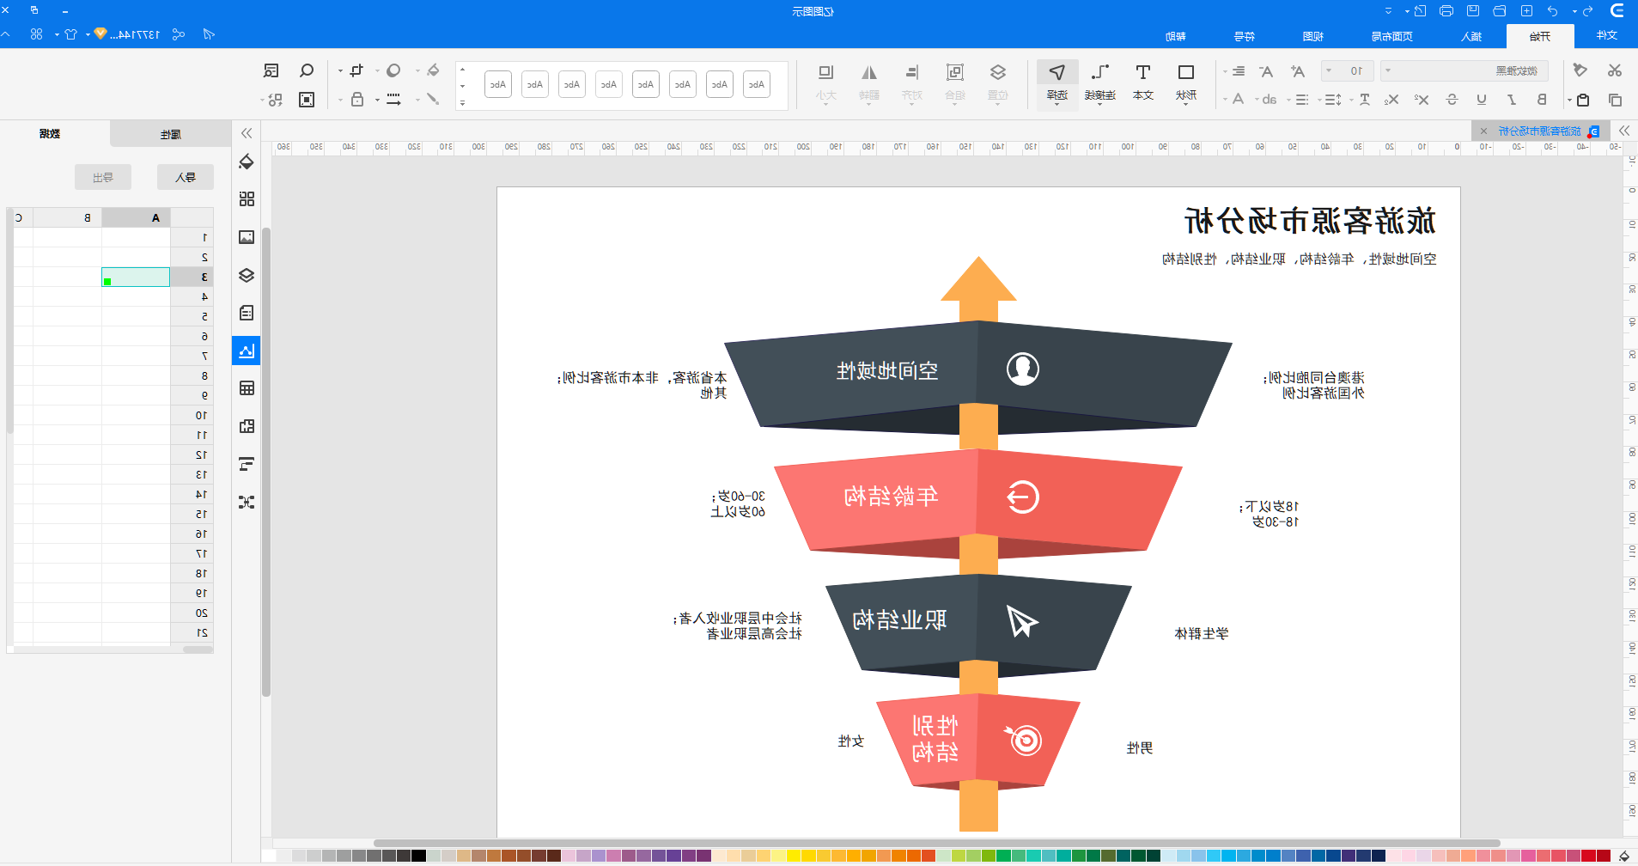Screen dimensions: 1638x866
Task: Toggle Superscript formatting
Action: pyautogui.click(x=1422, y=100)
